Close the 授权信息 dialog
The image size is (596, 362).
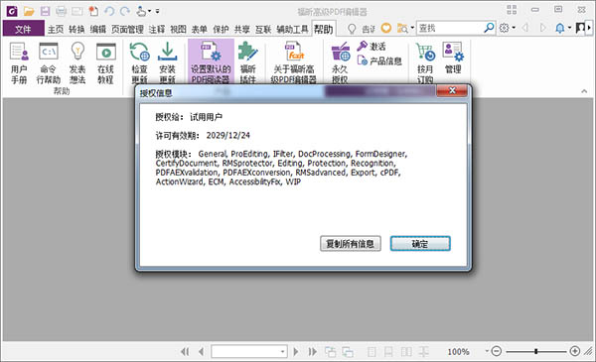point(452,90)
